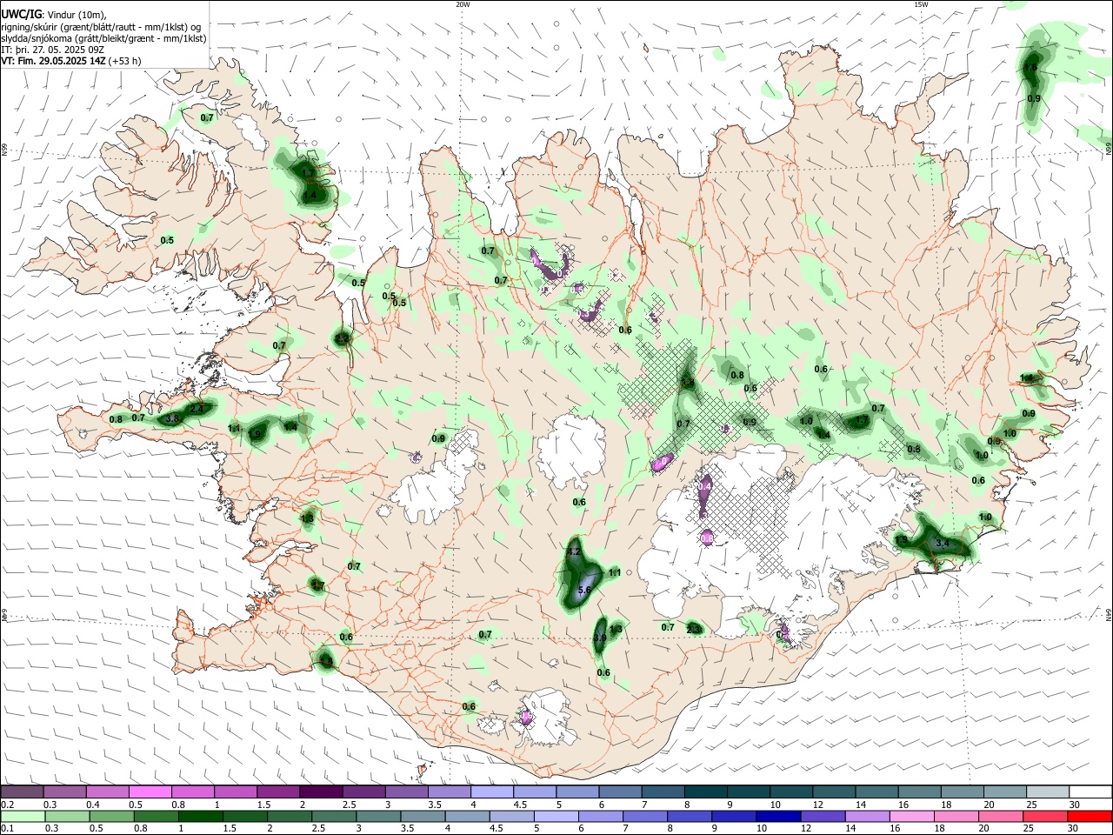The height and width of the screenshot is (835, 1113).
Task: Click the 3.8 precipitation value on the western peninsula
Action: click(172, 419)
